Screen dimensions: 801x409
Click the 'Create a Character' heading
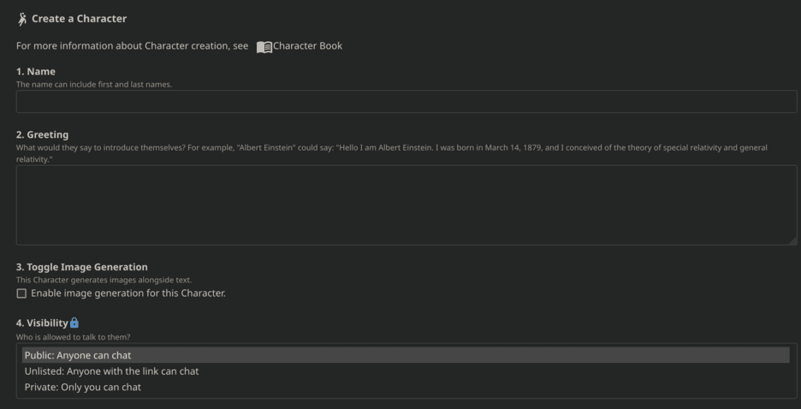(79, 19)
